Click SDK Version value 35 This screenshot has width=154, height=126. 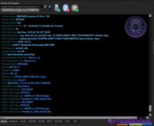[17, 29]
